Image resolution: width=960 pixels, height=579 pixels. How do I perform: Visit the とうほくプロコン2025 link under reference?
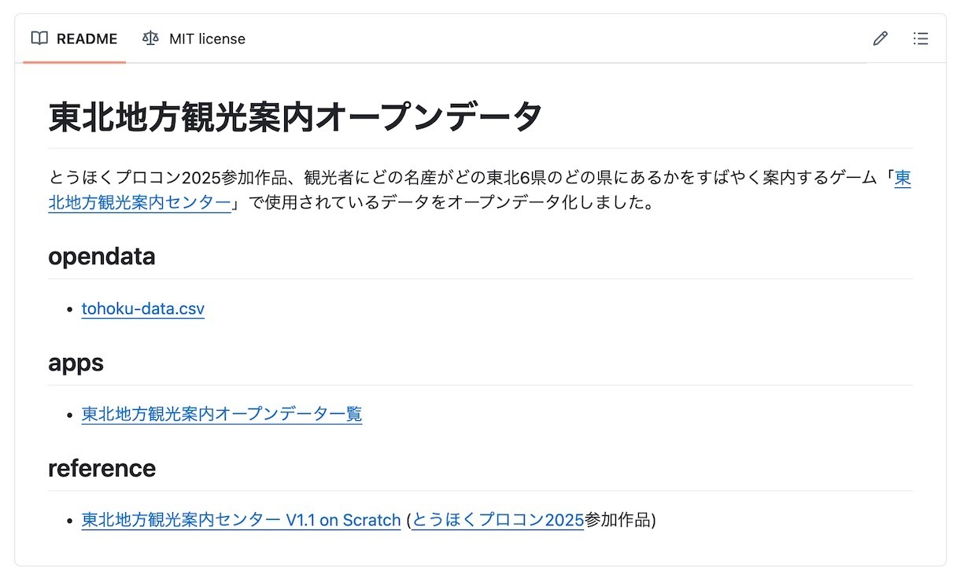point(498,520)
